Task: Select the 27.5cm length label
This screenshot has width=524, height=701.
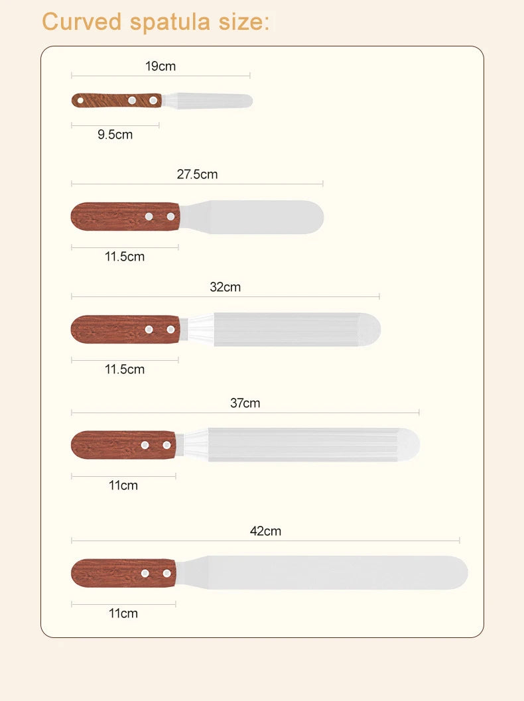Action: pyautogui.click(x=197, y=174)
